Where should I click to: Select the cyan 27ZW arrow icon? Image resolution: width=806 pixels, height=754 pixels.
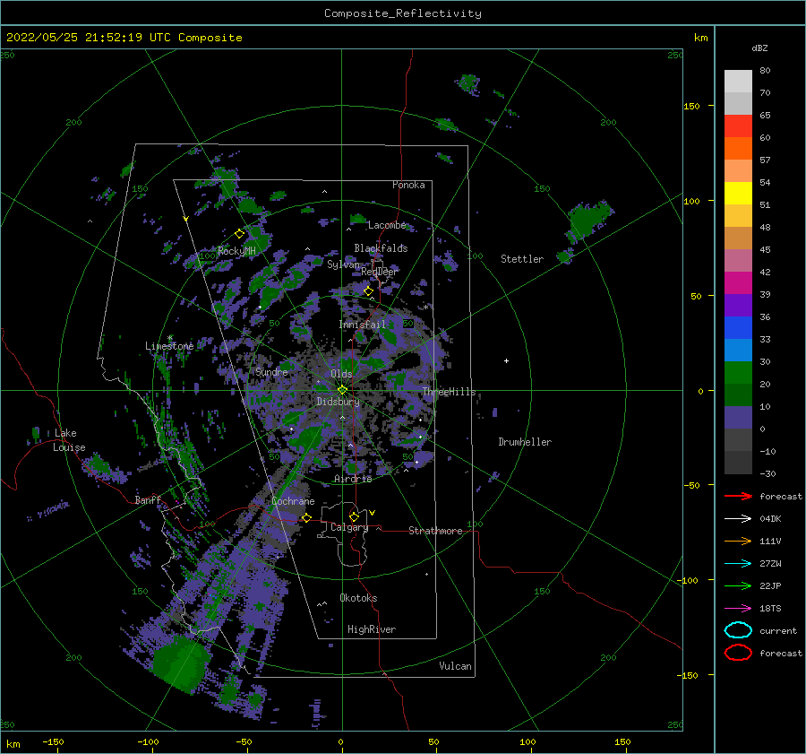pos(738,563)
